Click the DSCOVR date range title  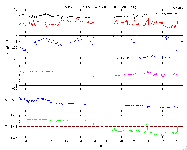(x=101, y=7)
